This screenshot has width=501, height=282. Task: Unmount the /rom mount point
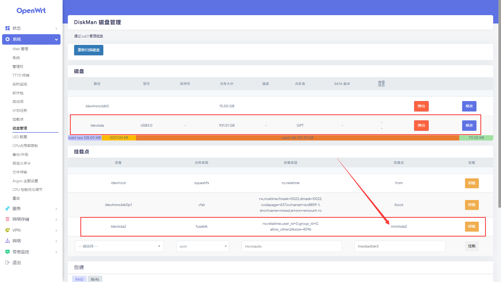point(472,183)
